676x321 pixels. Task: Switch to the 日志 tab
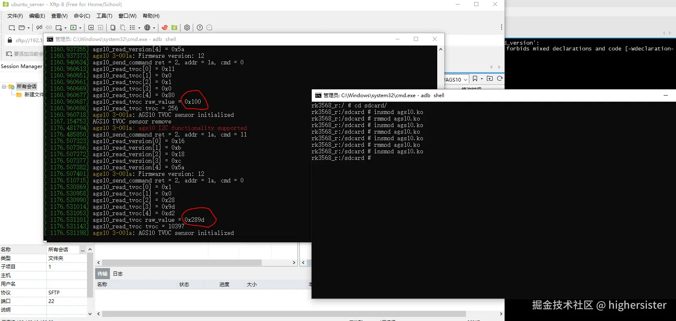(118, 273)
